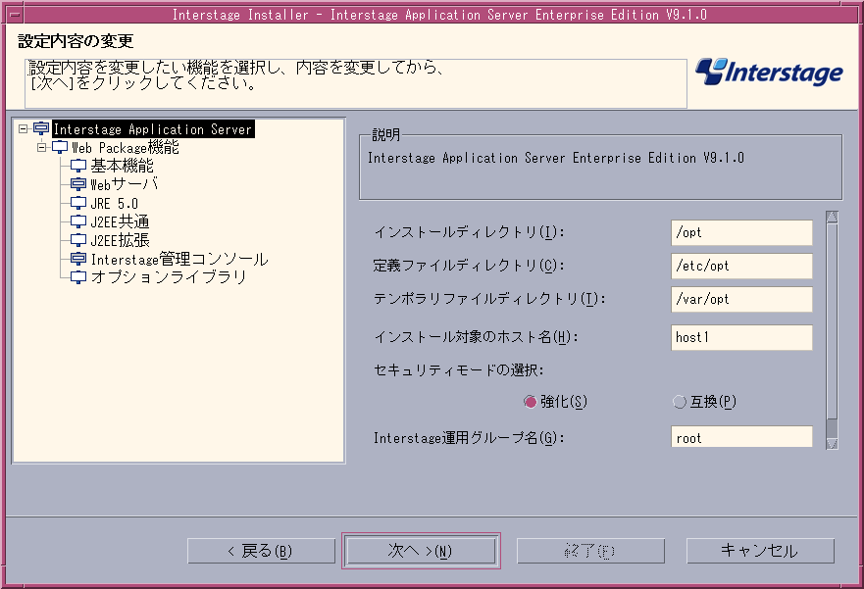Open the window menu button in title bar
864x589 pixels.
tap(15, 15)
